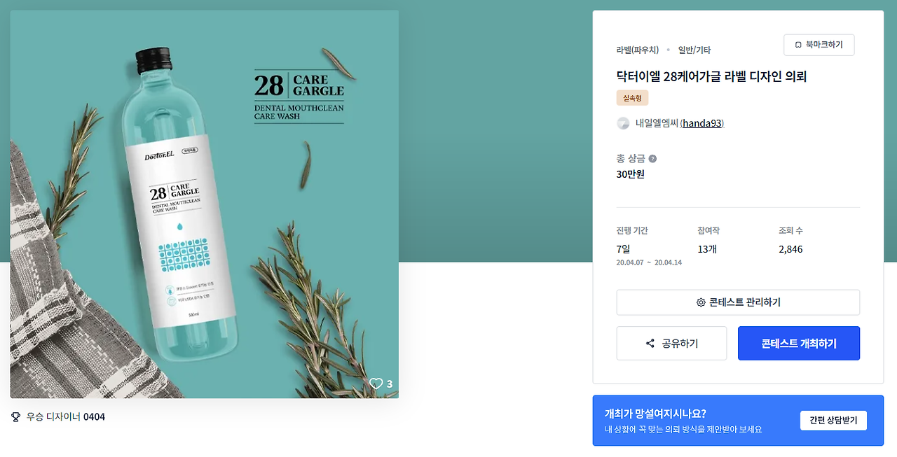Viewport: 897px width, 457px height.
Task: Click the 내일엘엠씨 profile avatar icon
Action: point(623,123)
